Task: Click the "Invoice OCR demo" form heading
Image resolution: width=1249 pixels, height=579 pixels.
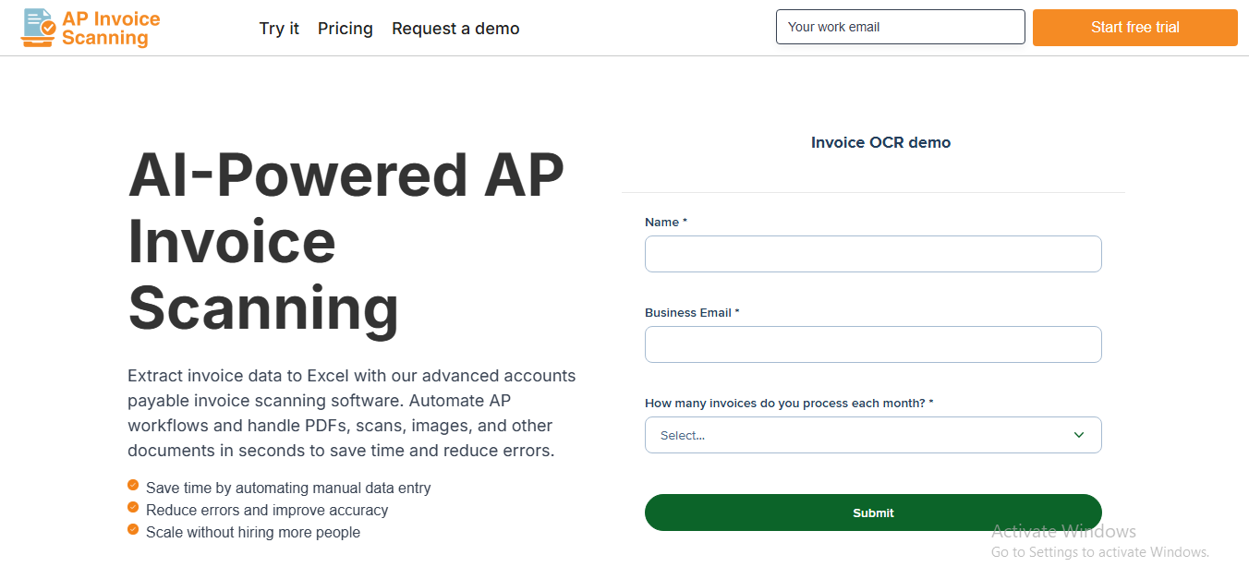Action: 880,142
